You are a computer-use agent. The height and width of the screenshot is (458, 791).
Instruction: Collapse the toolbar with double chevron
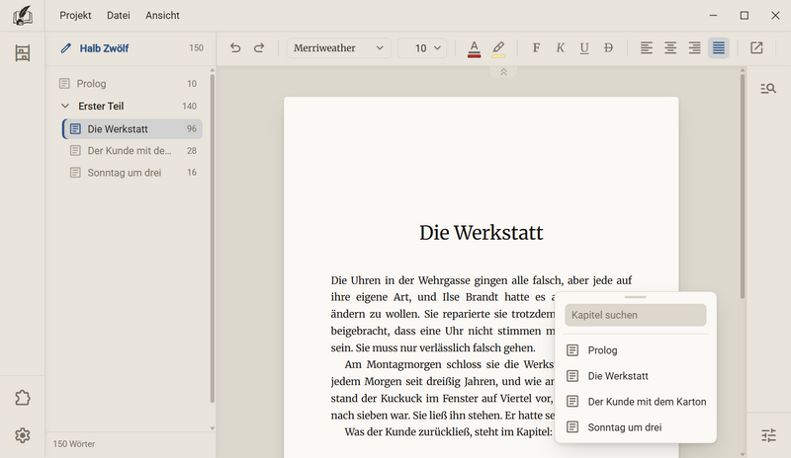point(503,72)
